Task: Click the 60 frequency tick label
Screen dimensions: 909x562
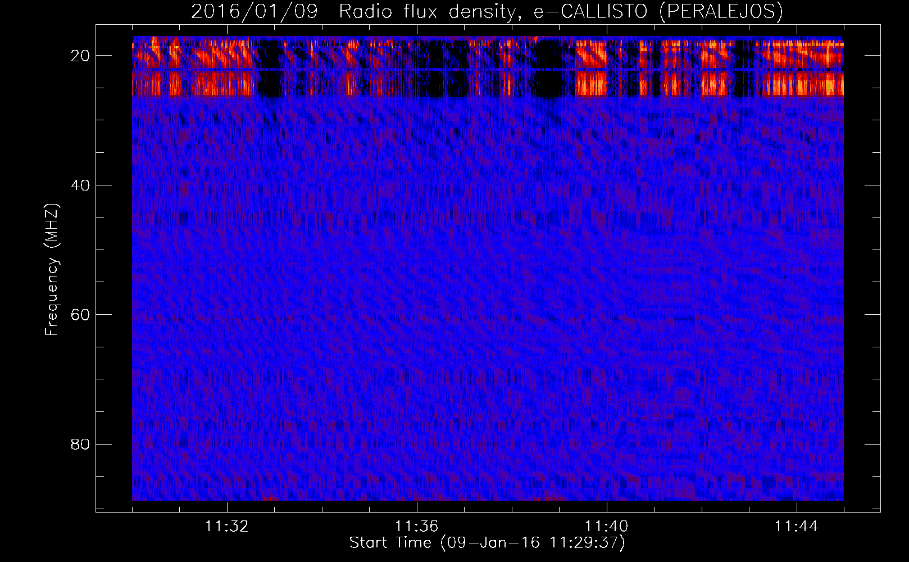Action: pyautogui.click(x=81, y=315)
